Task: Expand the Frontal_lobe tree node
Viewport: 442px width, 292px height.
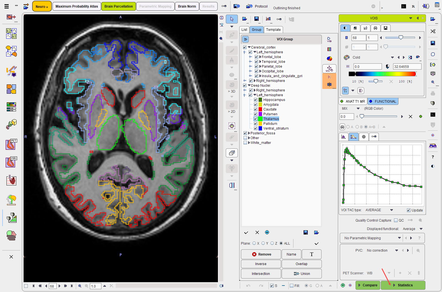Action: [x=260, y=57]
